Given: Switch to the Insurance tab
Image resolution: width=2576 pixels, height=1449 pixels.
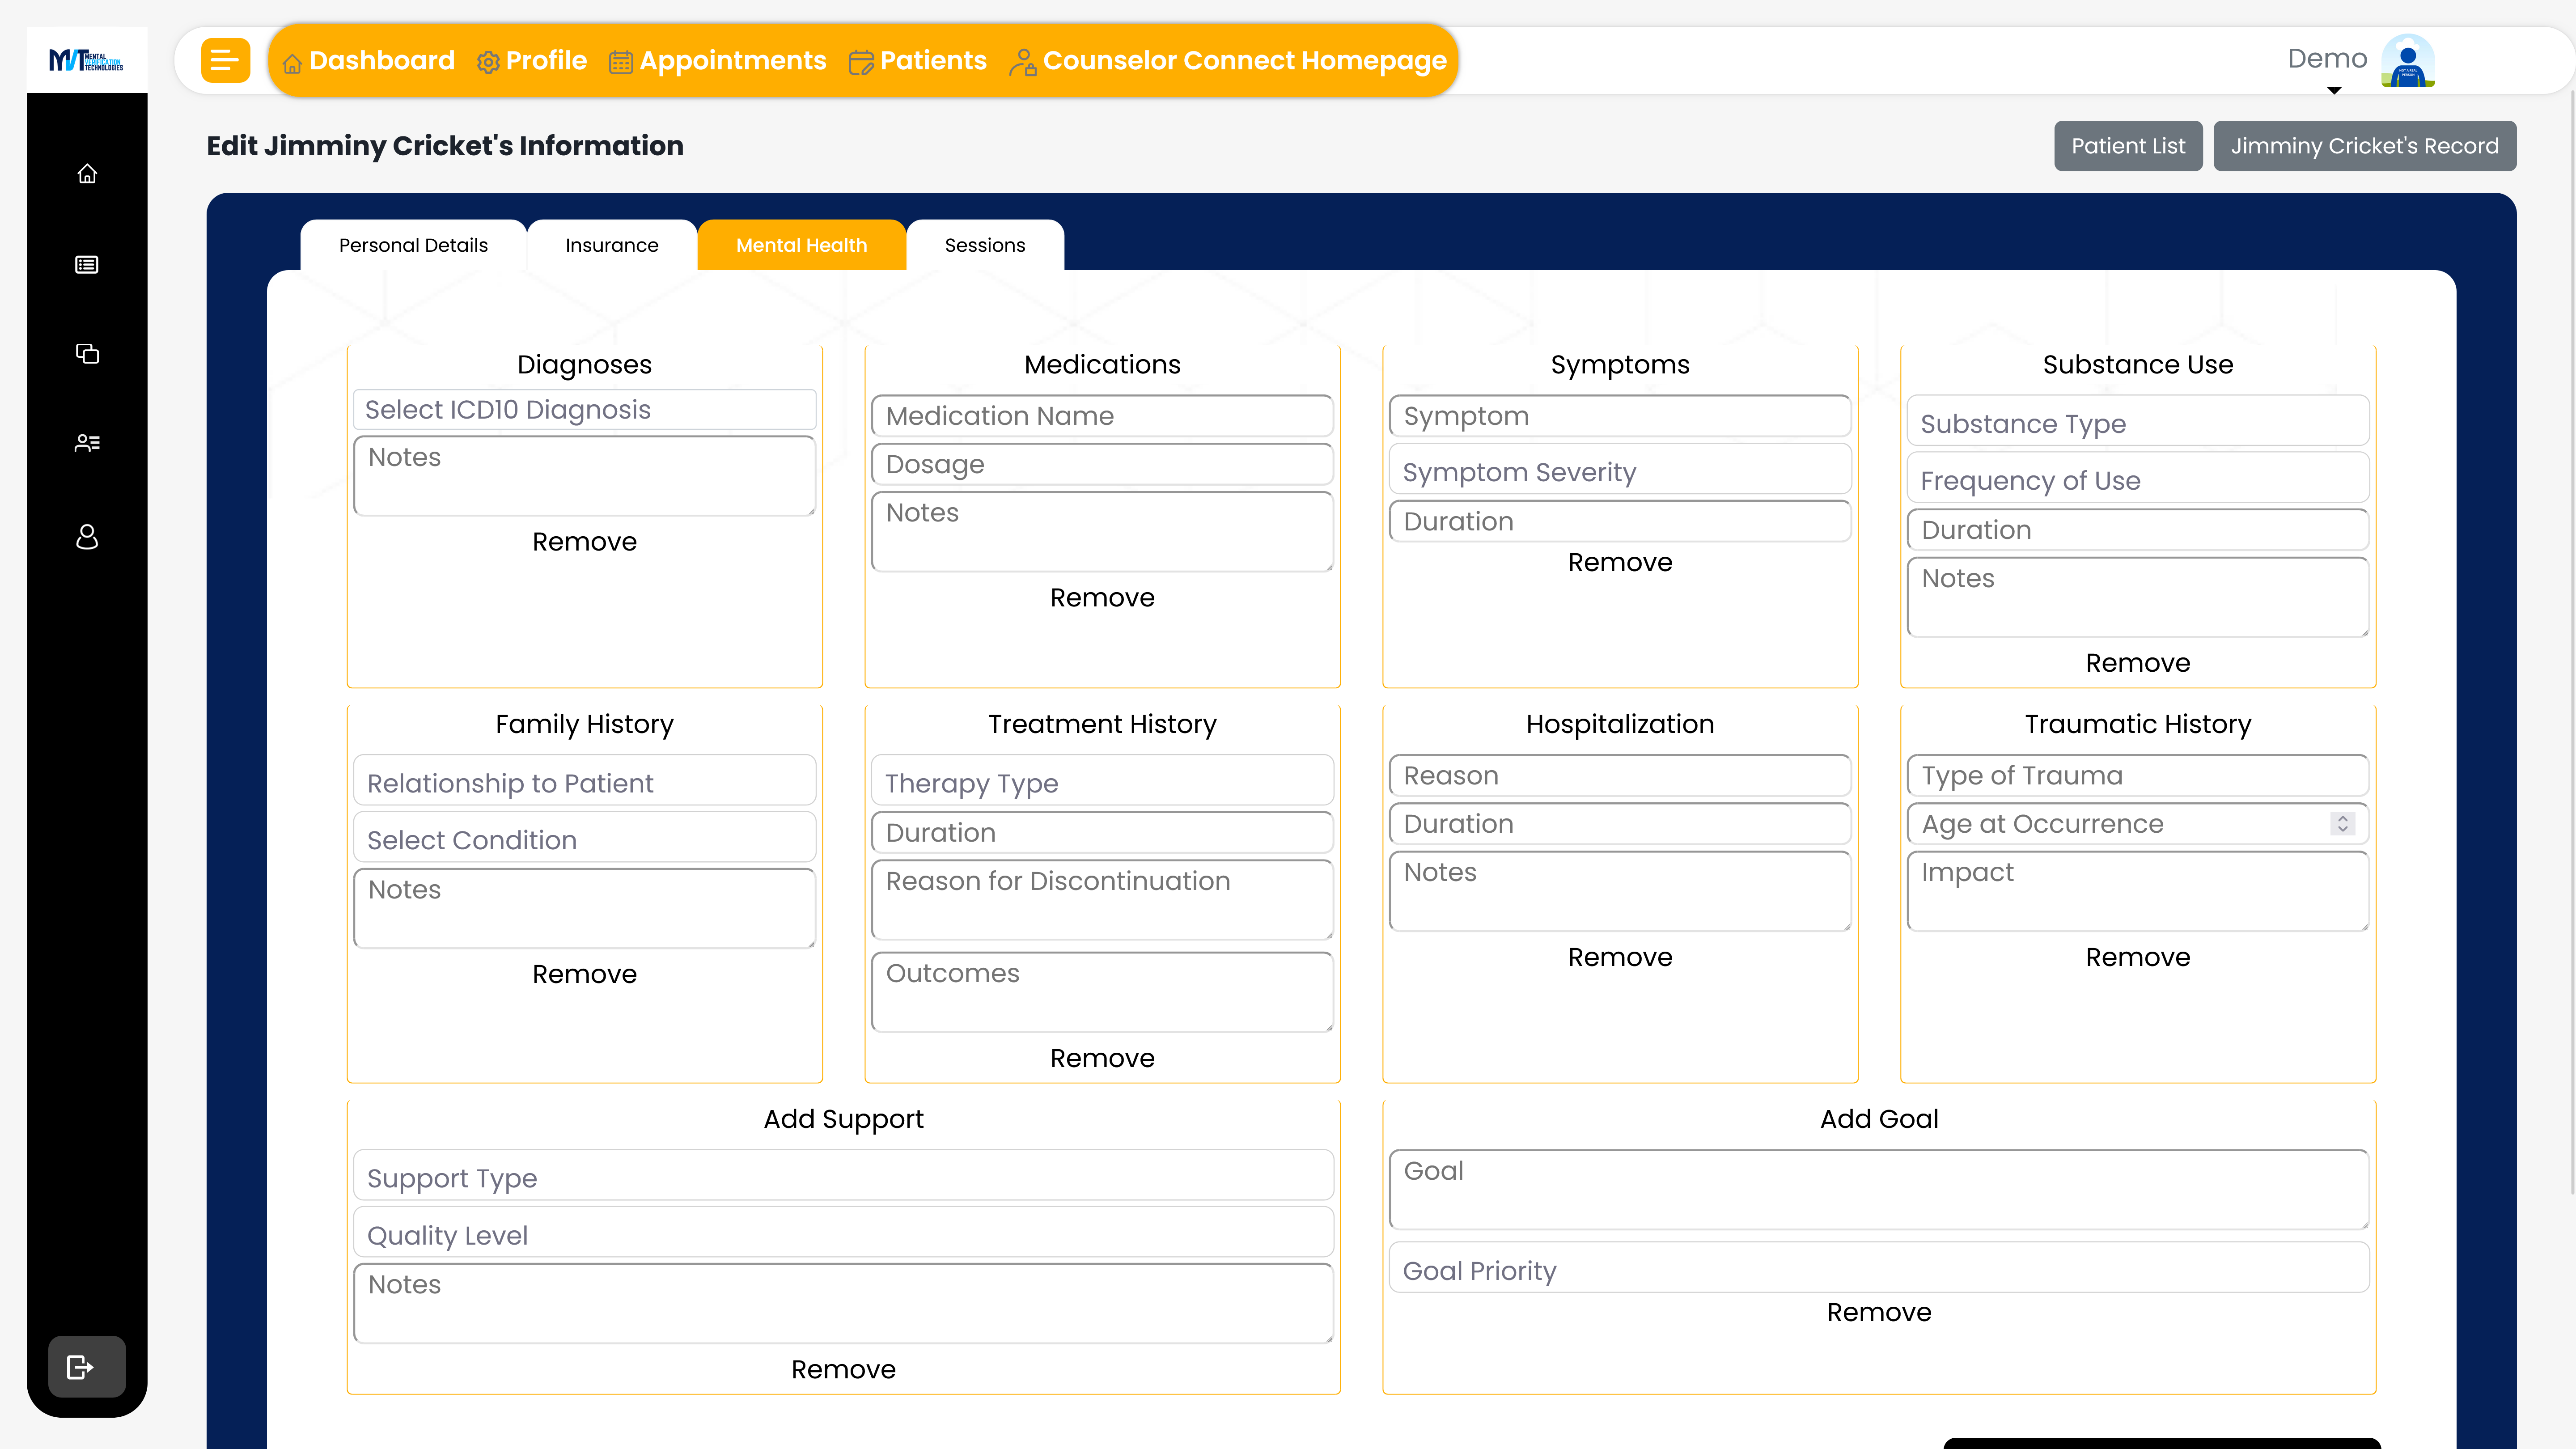Looking at the screenshot, I should click(612, 245).
